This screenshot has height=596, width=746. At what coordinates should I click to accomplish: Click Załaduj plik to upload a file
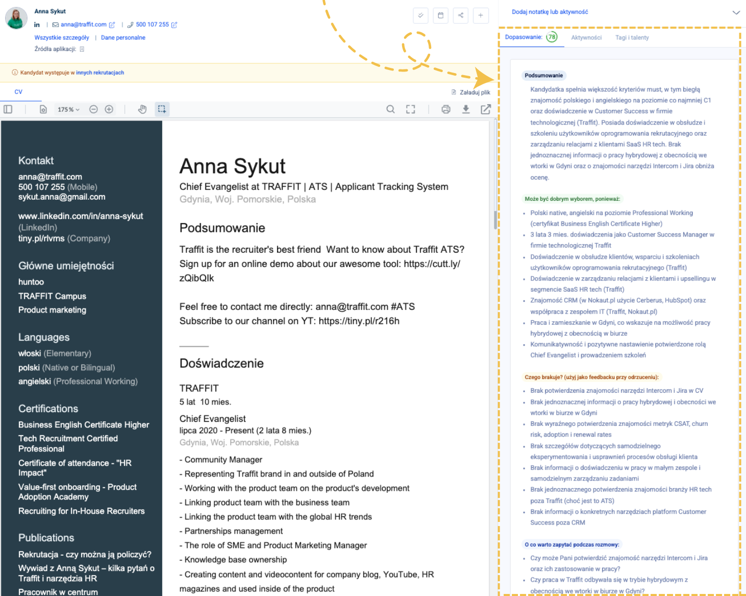pyautogui.click(x=471, y=92)
